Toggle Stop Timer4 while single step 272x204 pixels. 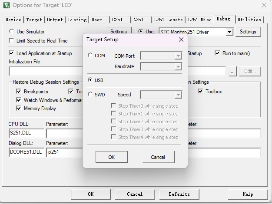pyautogui.click(x=113, y=137)
